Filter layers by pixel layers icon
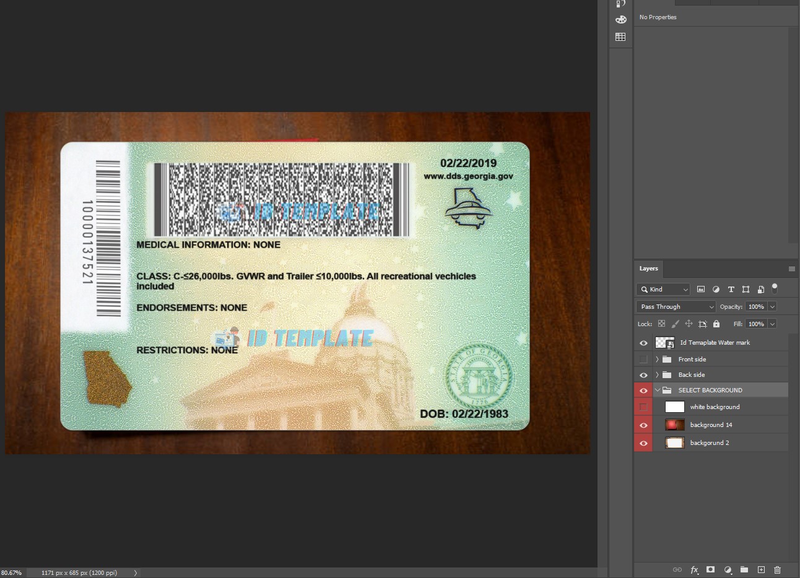Image resolution: width=800 pixels, height=578 pixels. [x=701, y=289]
